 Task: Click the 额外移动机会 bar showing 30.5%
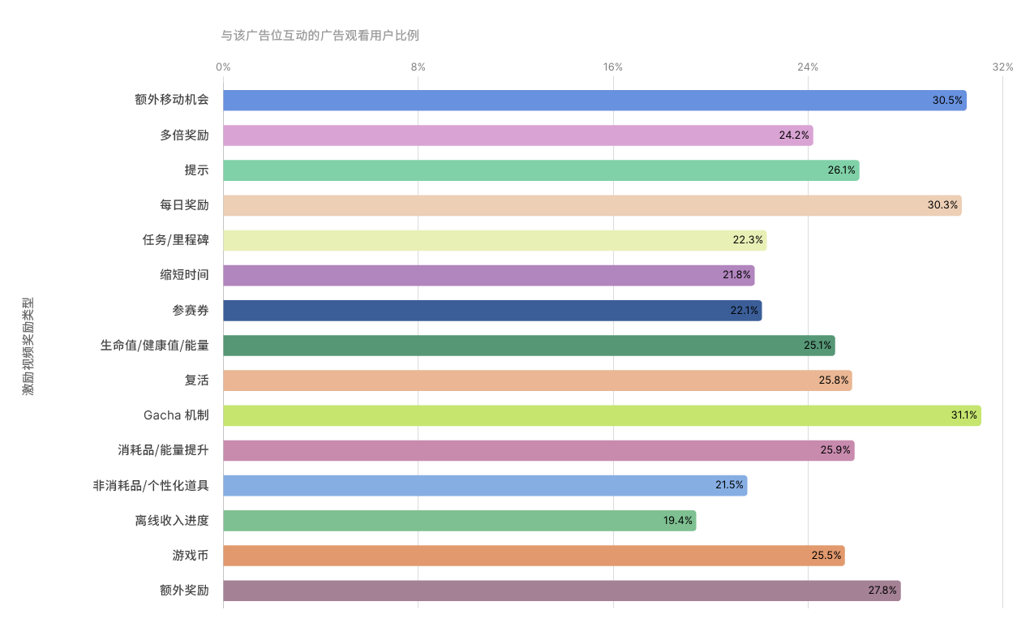coord(594,101)
